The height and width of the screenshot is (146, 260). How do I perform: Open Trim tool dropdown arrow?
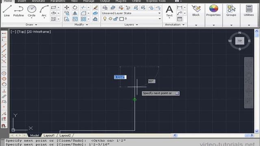coord(89,7)
